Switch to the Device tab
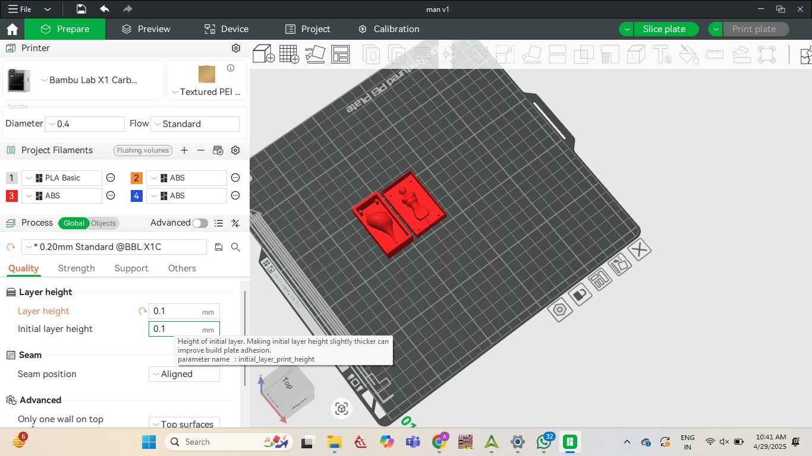Image resolution: width=812 pixels, height=456 pixels. click(226, 29)
